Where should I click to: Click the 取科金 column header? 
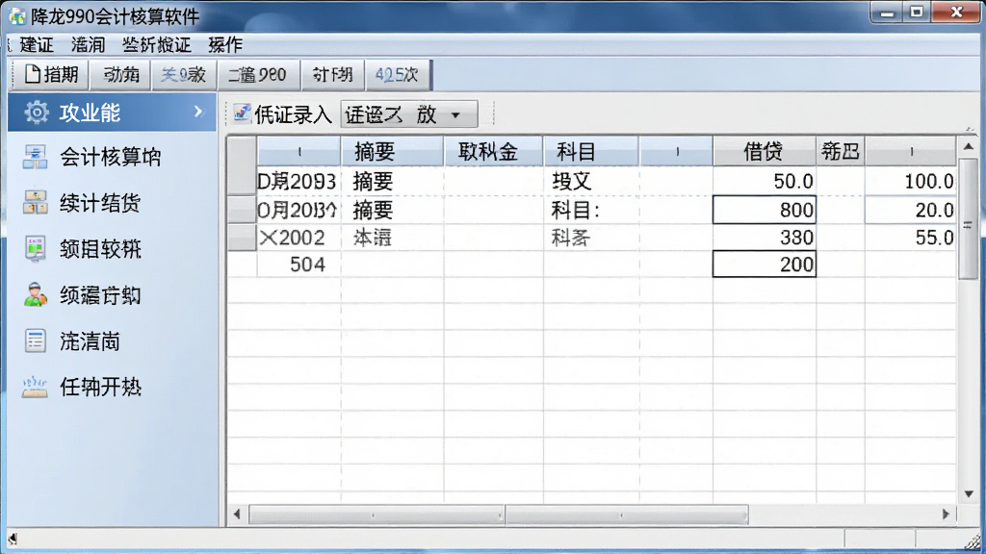(x=494, y=151)
